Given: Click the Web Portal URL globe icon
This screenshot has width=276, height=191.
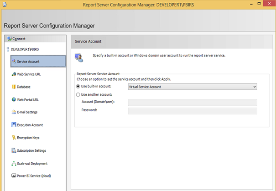Looking at the screenshot, I should [x=14, y=99].
